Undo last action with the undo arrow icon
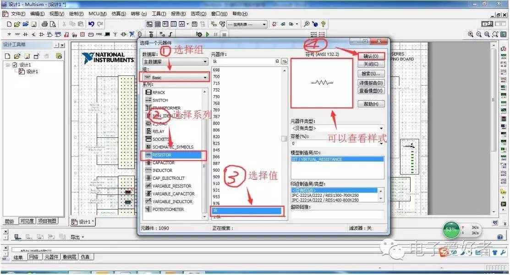The image size is (510, 275). 90,24
